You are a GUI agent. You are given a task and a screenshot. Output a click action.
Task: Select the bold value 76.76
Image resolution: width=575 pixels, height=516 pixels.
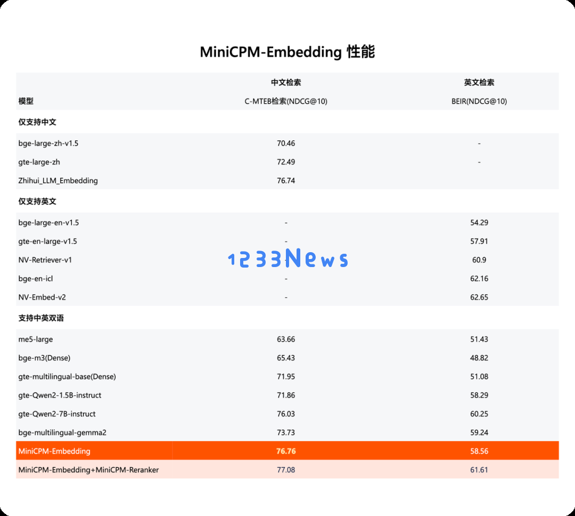click(x=286, y=451)
